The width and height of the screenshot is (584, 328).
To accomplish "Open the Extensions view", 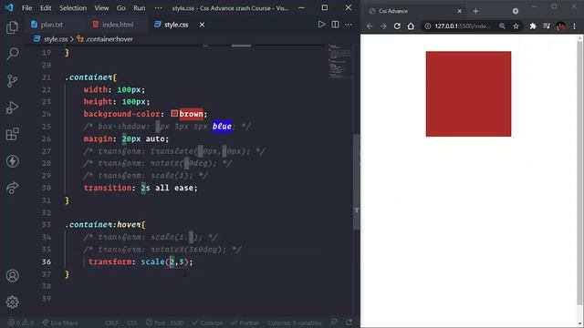I will (12, 134).
